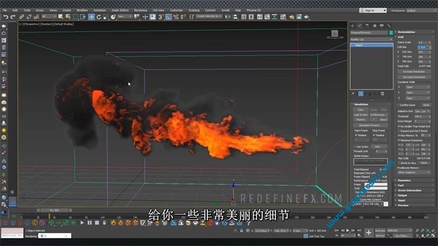Open the Create tab plus icon in command panel
This screenshot has width=438, height=246.
[353, 26]
